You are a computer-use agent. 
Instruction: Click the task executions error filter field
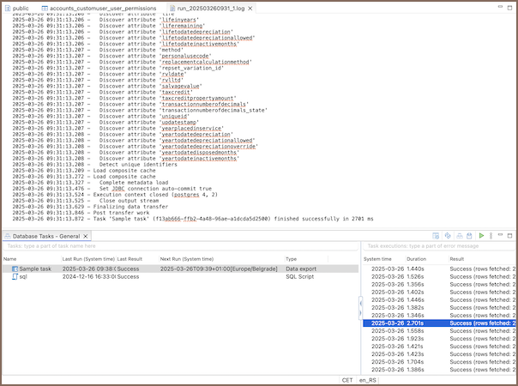point(437,246)
